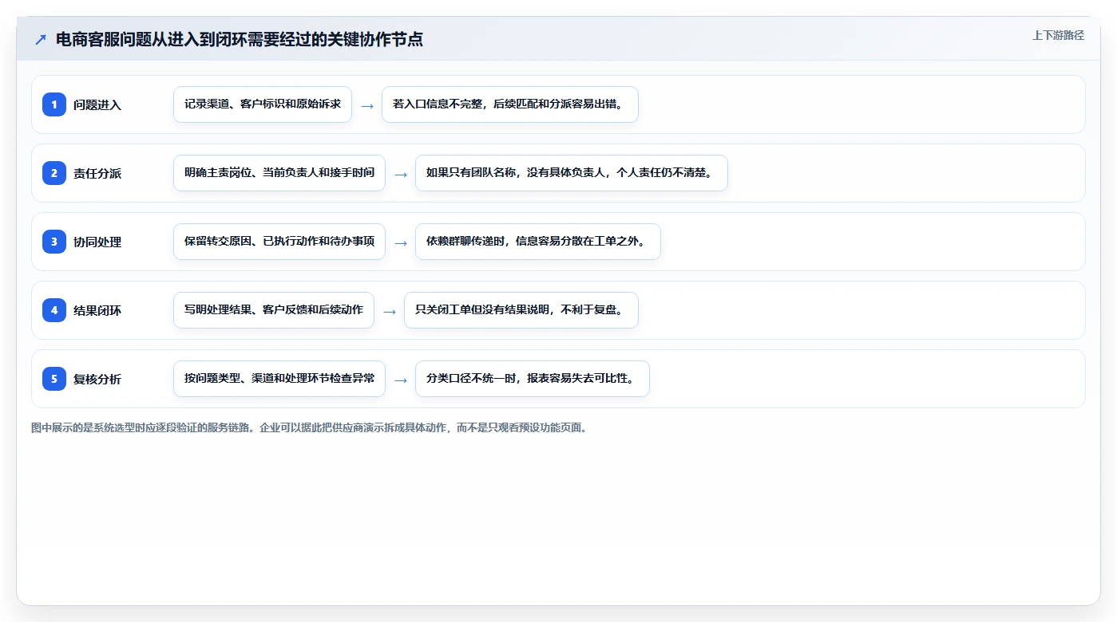Click the arrow in the 问题进入 row

point(367,105)
